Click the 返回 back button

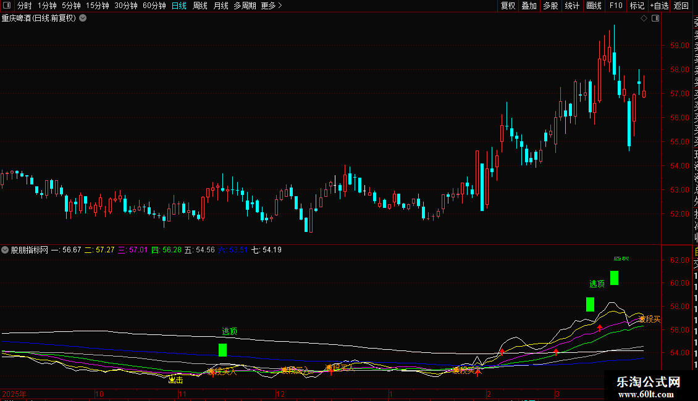click(x=681, y=6)
